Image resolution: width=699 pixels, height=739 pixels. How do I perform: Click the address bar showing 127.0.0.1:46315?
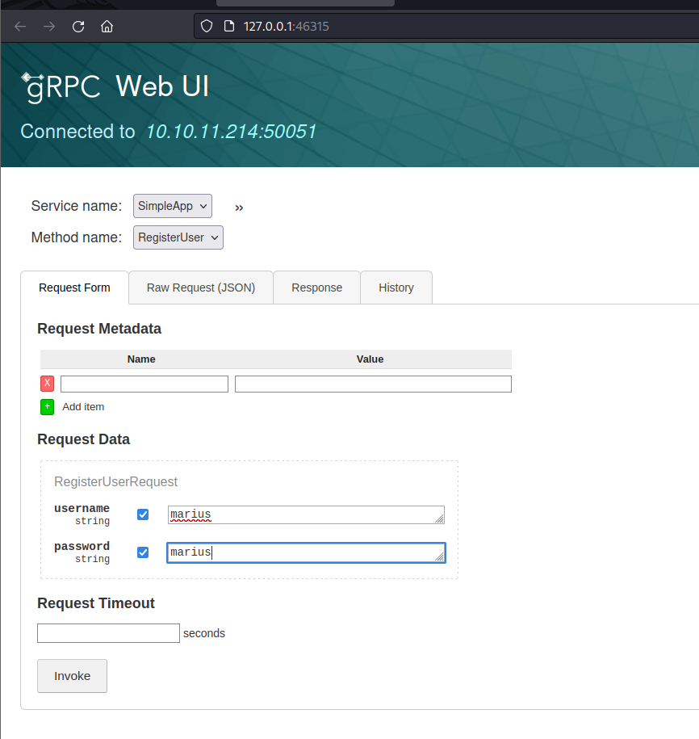[x=446, y=27]
